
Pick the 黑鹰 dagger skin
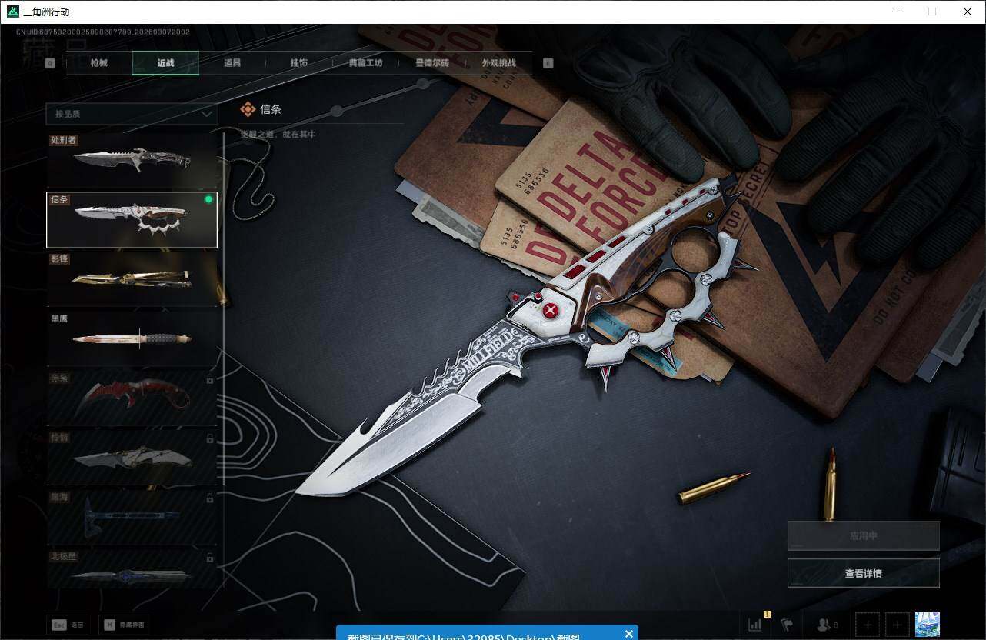coord(132,338)
